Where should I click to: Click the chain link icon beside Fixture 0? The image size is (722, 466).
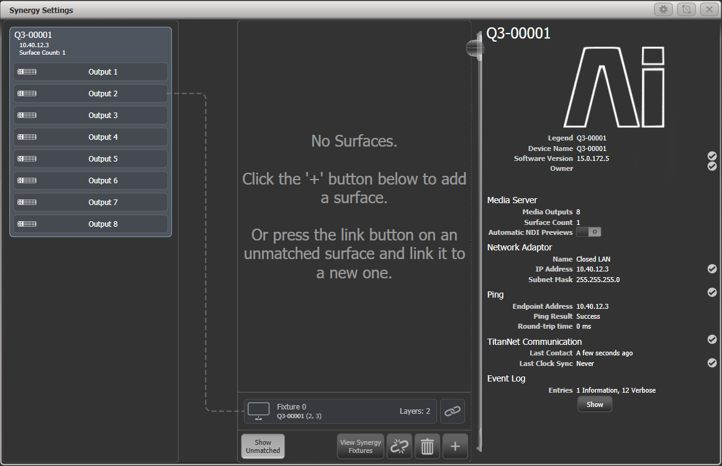453,411
